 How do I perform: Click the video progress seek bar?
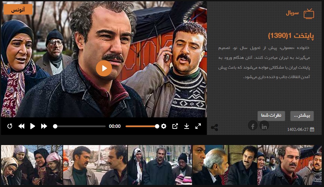click(x=80, y=126)
